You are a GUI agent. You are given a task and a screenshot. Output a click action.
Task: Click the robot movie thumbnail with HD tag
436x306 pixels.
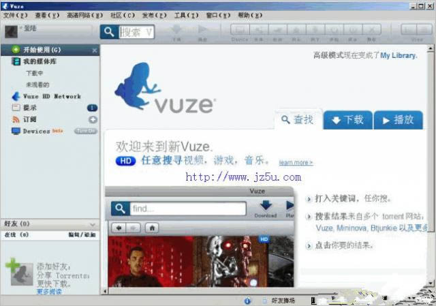tap(230, 261)
